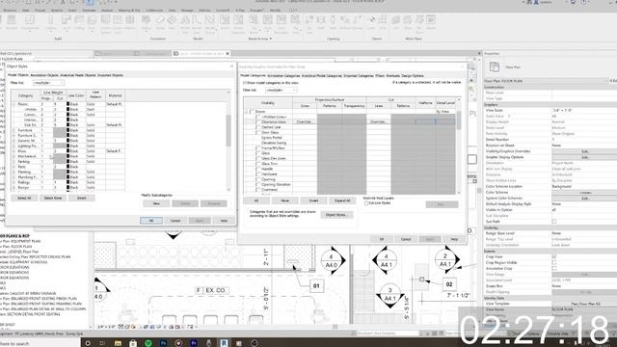This screenshot has height=347, width=617.
Task: Select the Ramp tool
Action: (160, 22)
